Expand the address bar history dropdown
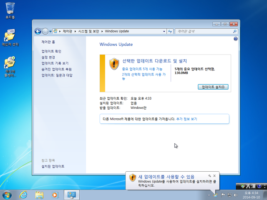This screenshot has height=200, width=267. [164, 31]
